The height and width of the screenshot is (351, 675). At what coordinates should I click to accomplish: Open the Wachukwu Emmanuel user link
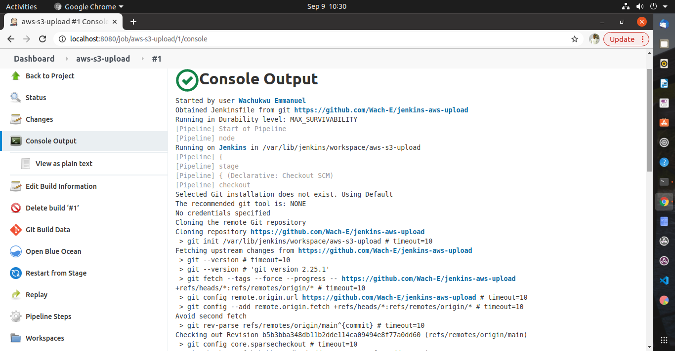[x=272, y=101]
